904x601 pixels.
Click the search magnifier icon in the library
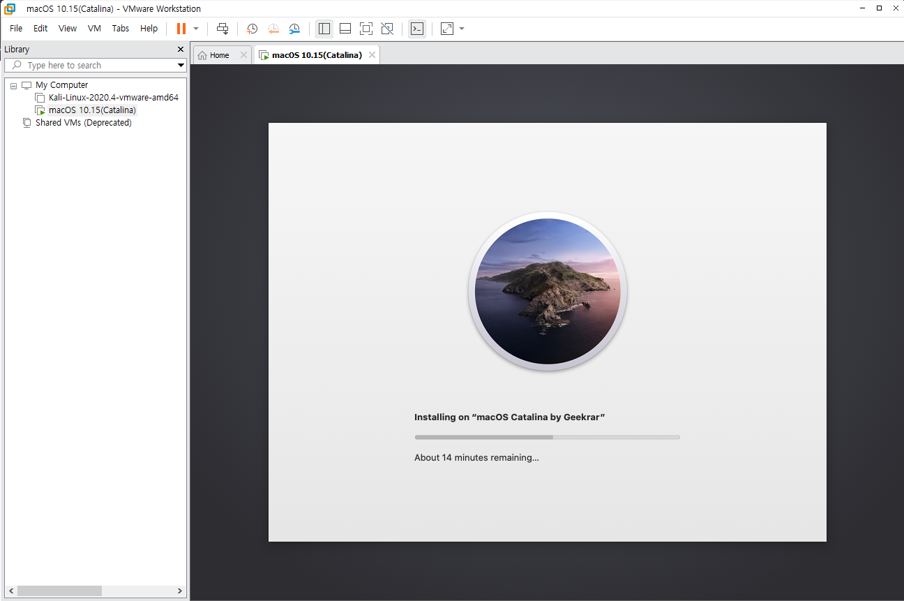tap(17, 65)
